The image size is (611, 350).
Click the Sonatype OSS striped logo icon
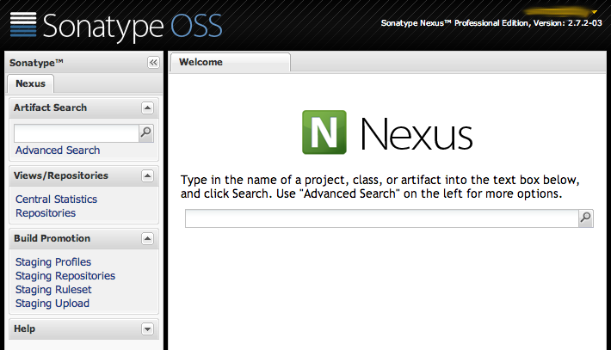23,26
